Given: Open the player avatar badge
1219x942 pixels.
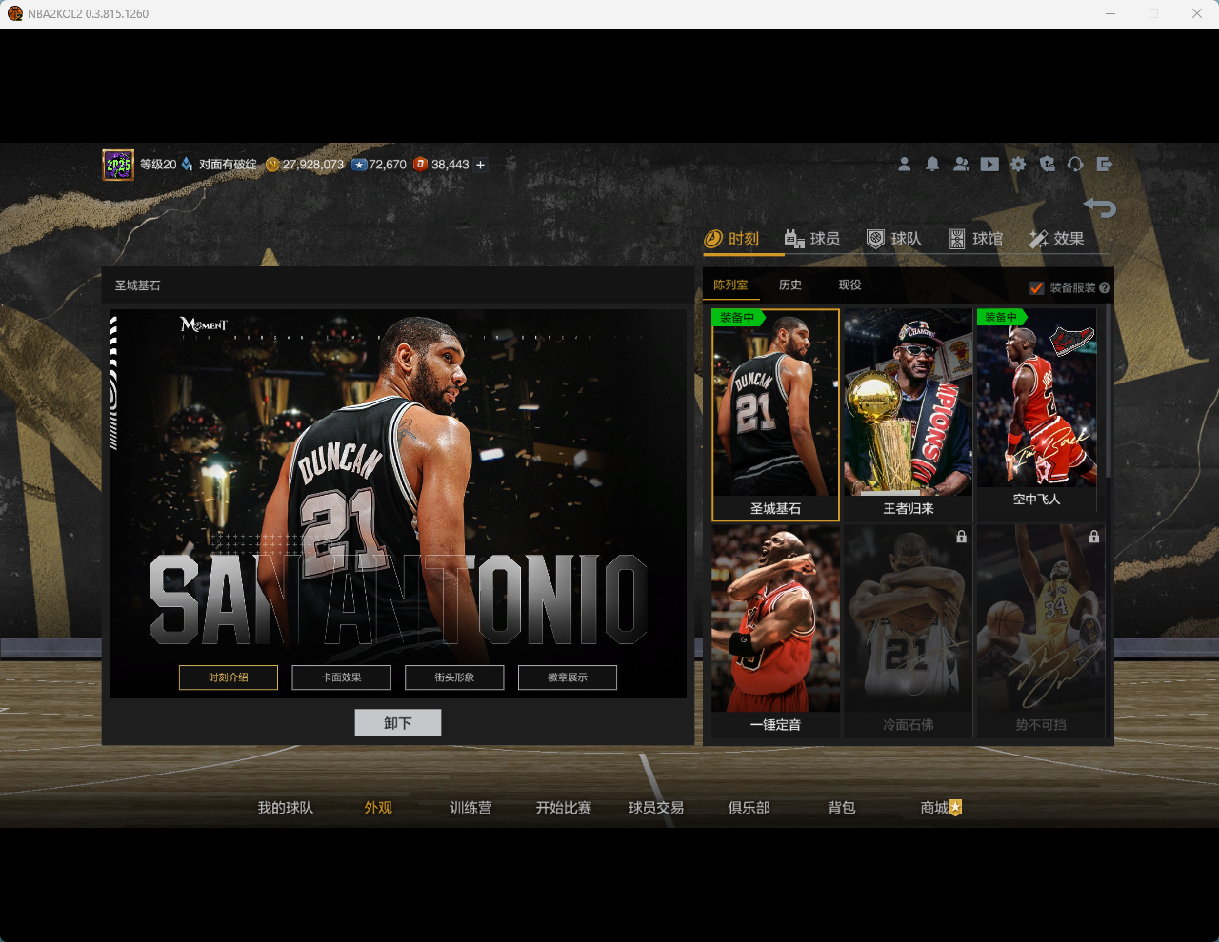Looking at the screenshot, I should tap(118, 165).
